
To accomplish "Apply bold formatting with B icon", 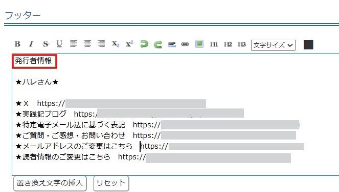I will coord(17,44).
